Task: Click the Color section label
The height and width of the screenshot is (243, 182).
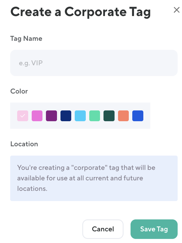Action: [19, 91]
